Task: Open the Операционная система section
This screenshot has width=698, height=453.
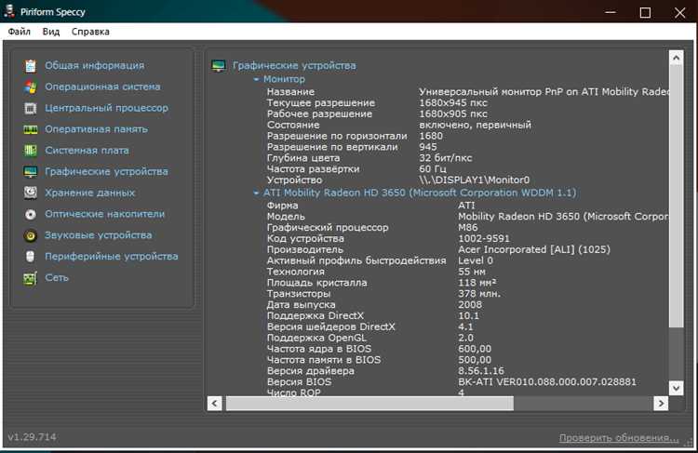Action: tap(102, 87)
